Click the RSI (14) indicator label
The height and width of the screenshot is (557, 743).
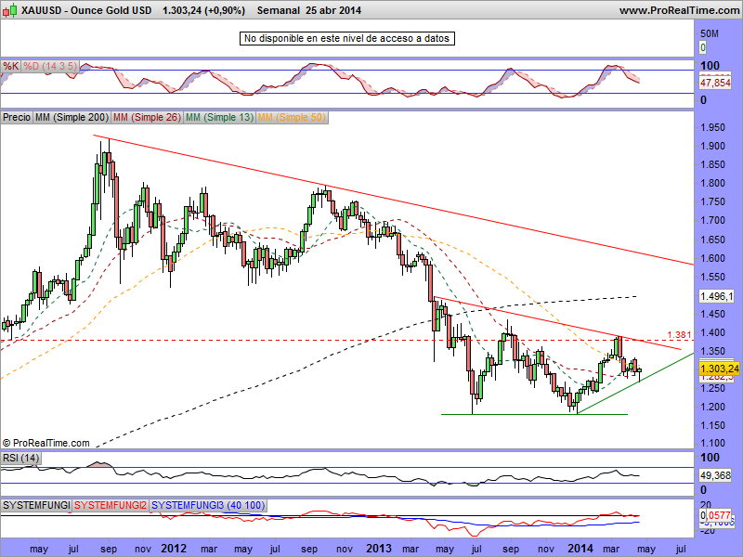coord(20,458)
